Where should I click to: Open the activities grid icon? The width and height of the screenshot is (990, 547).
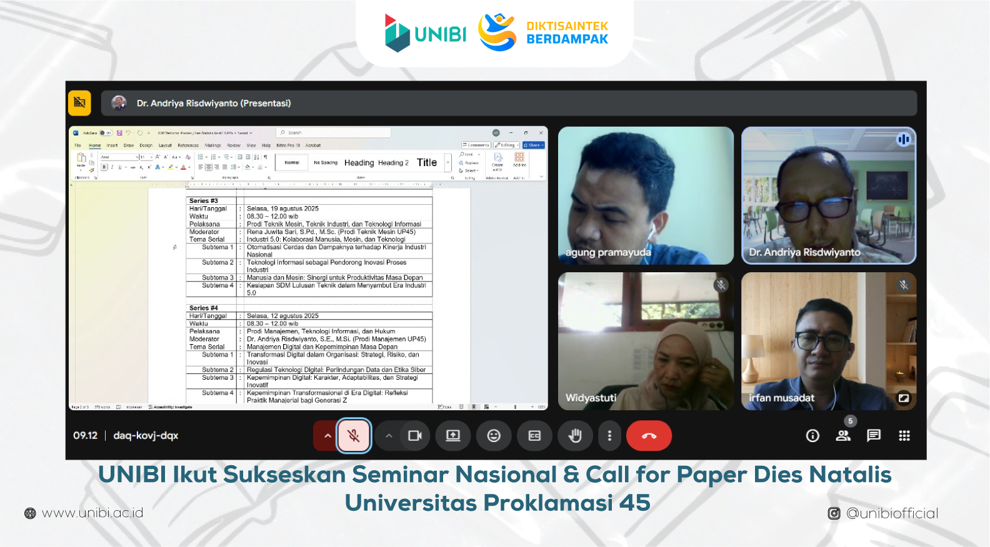[x=904, y=436]
